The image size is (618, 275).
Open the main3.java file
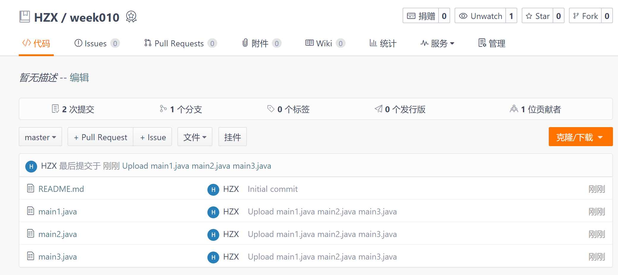coord(58,257)
